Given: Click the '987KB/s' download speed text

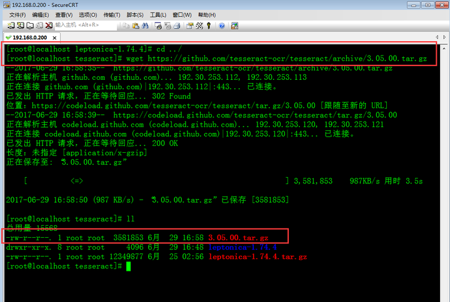Looking at the screenshot, I should click(x=364, y=181).
